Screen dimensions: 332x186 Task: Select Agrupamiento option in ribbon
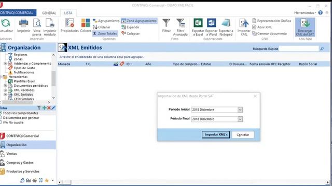click(x=106, y=21)
